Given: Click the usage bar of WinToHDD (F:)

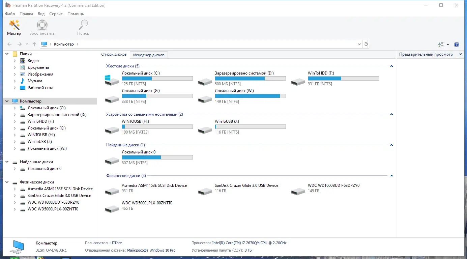Looking at the screenshot, I should click(343, 79).
